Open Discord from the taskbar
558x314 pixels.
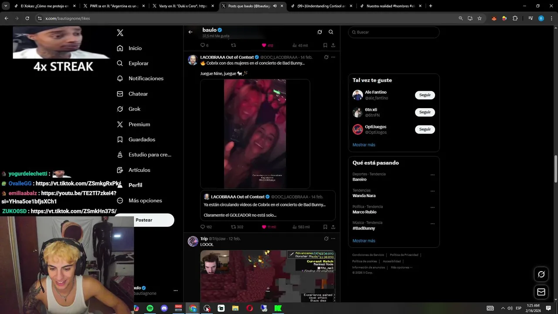(164, 308)
